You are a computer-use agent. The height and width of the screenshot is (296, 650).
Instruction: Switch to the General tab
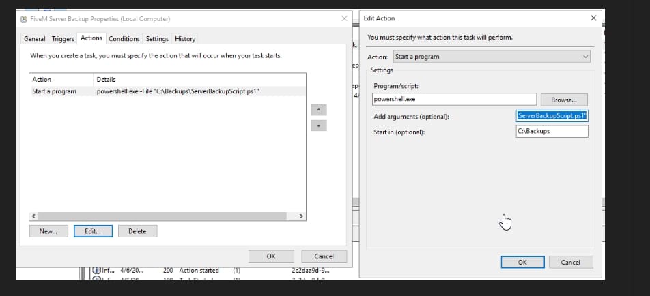[x=35, y=39]
